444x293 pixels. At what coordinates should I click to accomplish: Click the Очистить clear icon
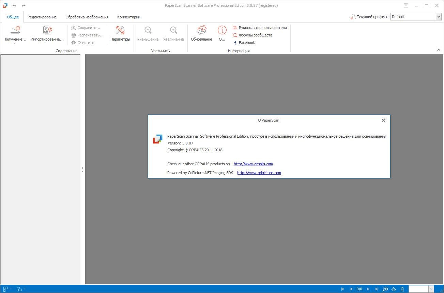tap(73, 43)
